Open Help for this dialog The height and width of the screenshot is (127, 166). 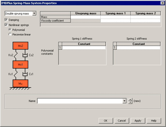click(154, 121)
